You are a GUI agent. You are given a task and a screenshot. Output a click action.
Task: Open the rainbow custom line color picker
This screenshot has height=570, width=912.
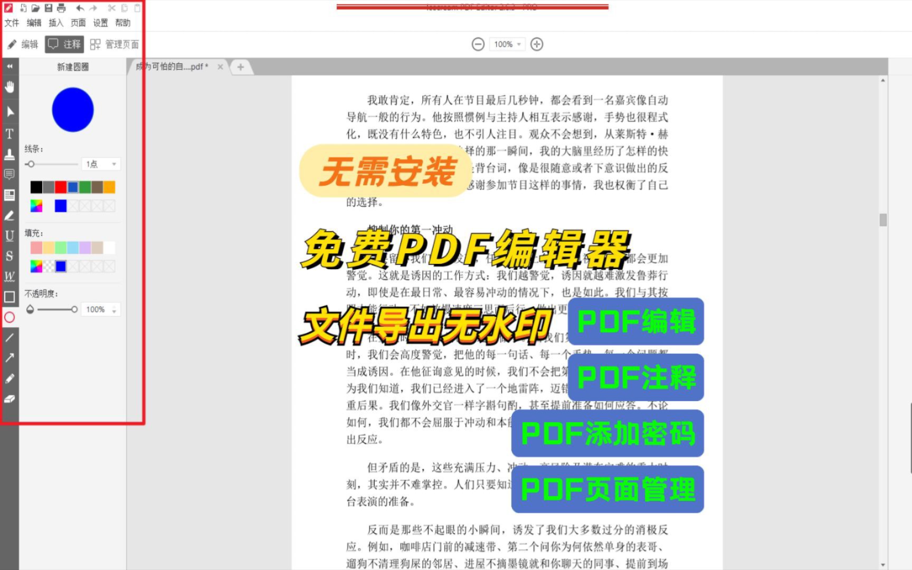click(x=36, y=206)
